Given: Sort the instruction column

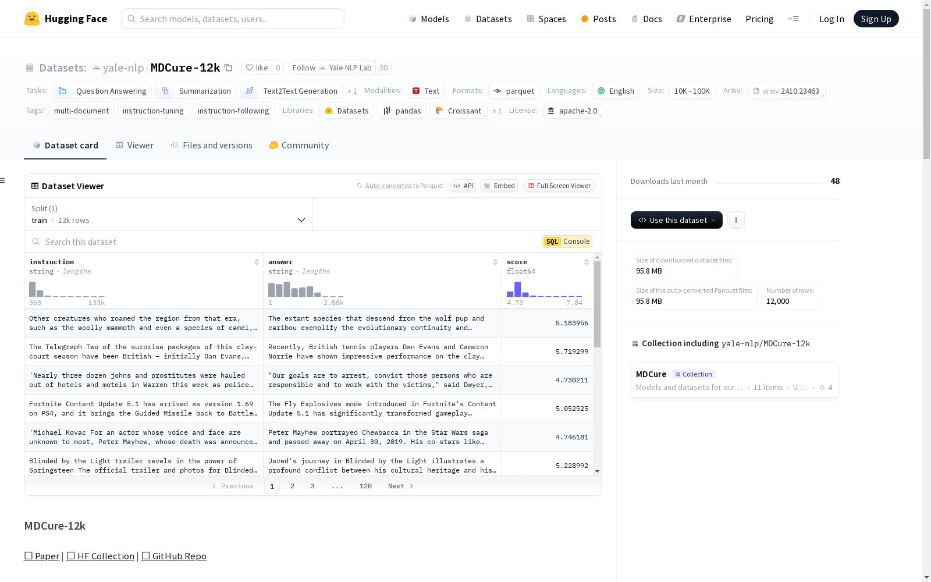Looking at the screenshot, I should pos(257,262).
